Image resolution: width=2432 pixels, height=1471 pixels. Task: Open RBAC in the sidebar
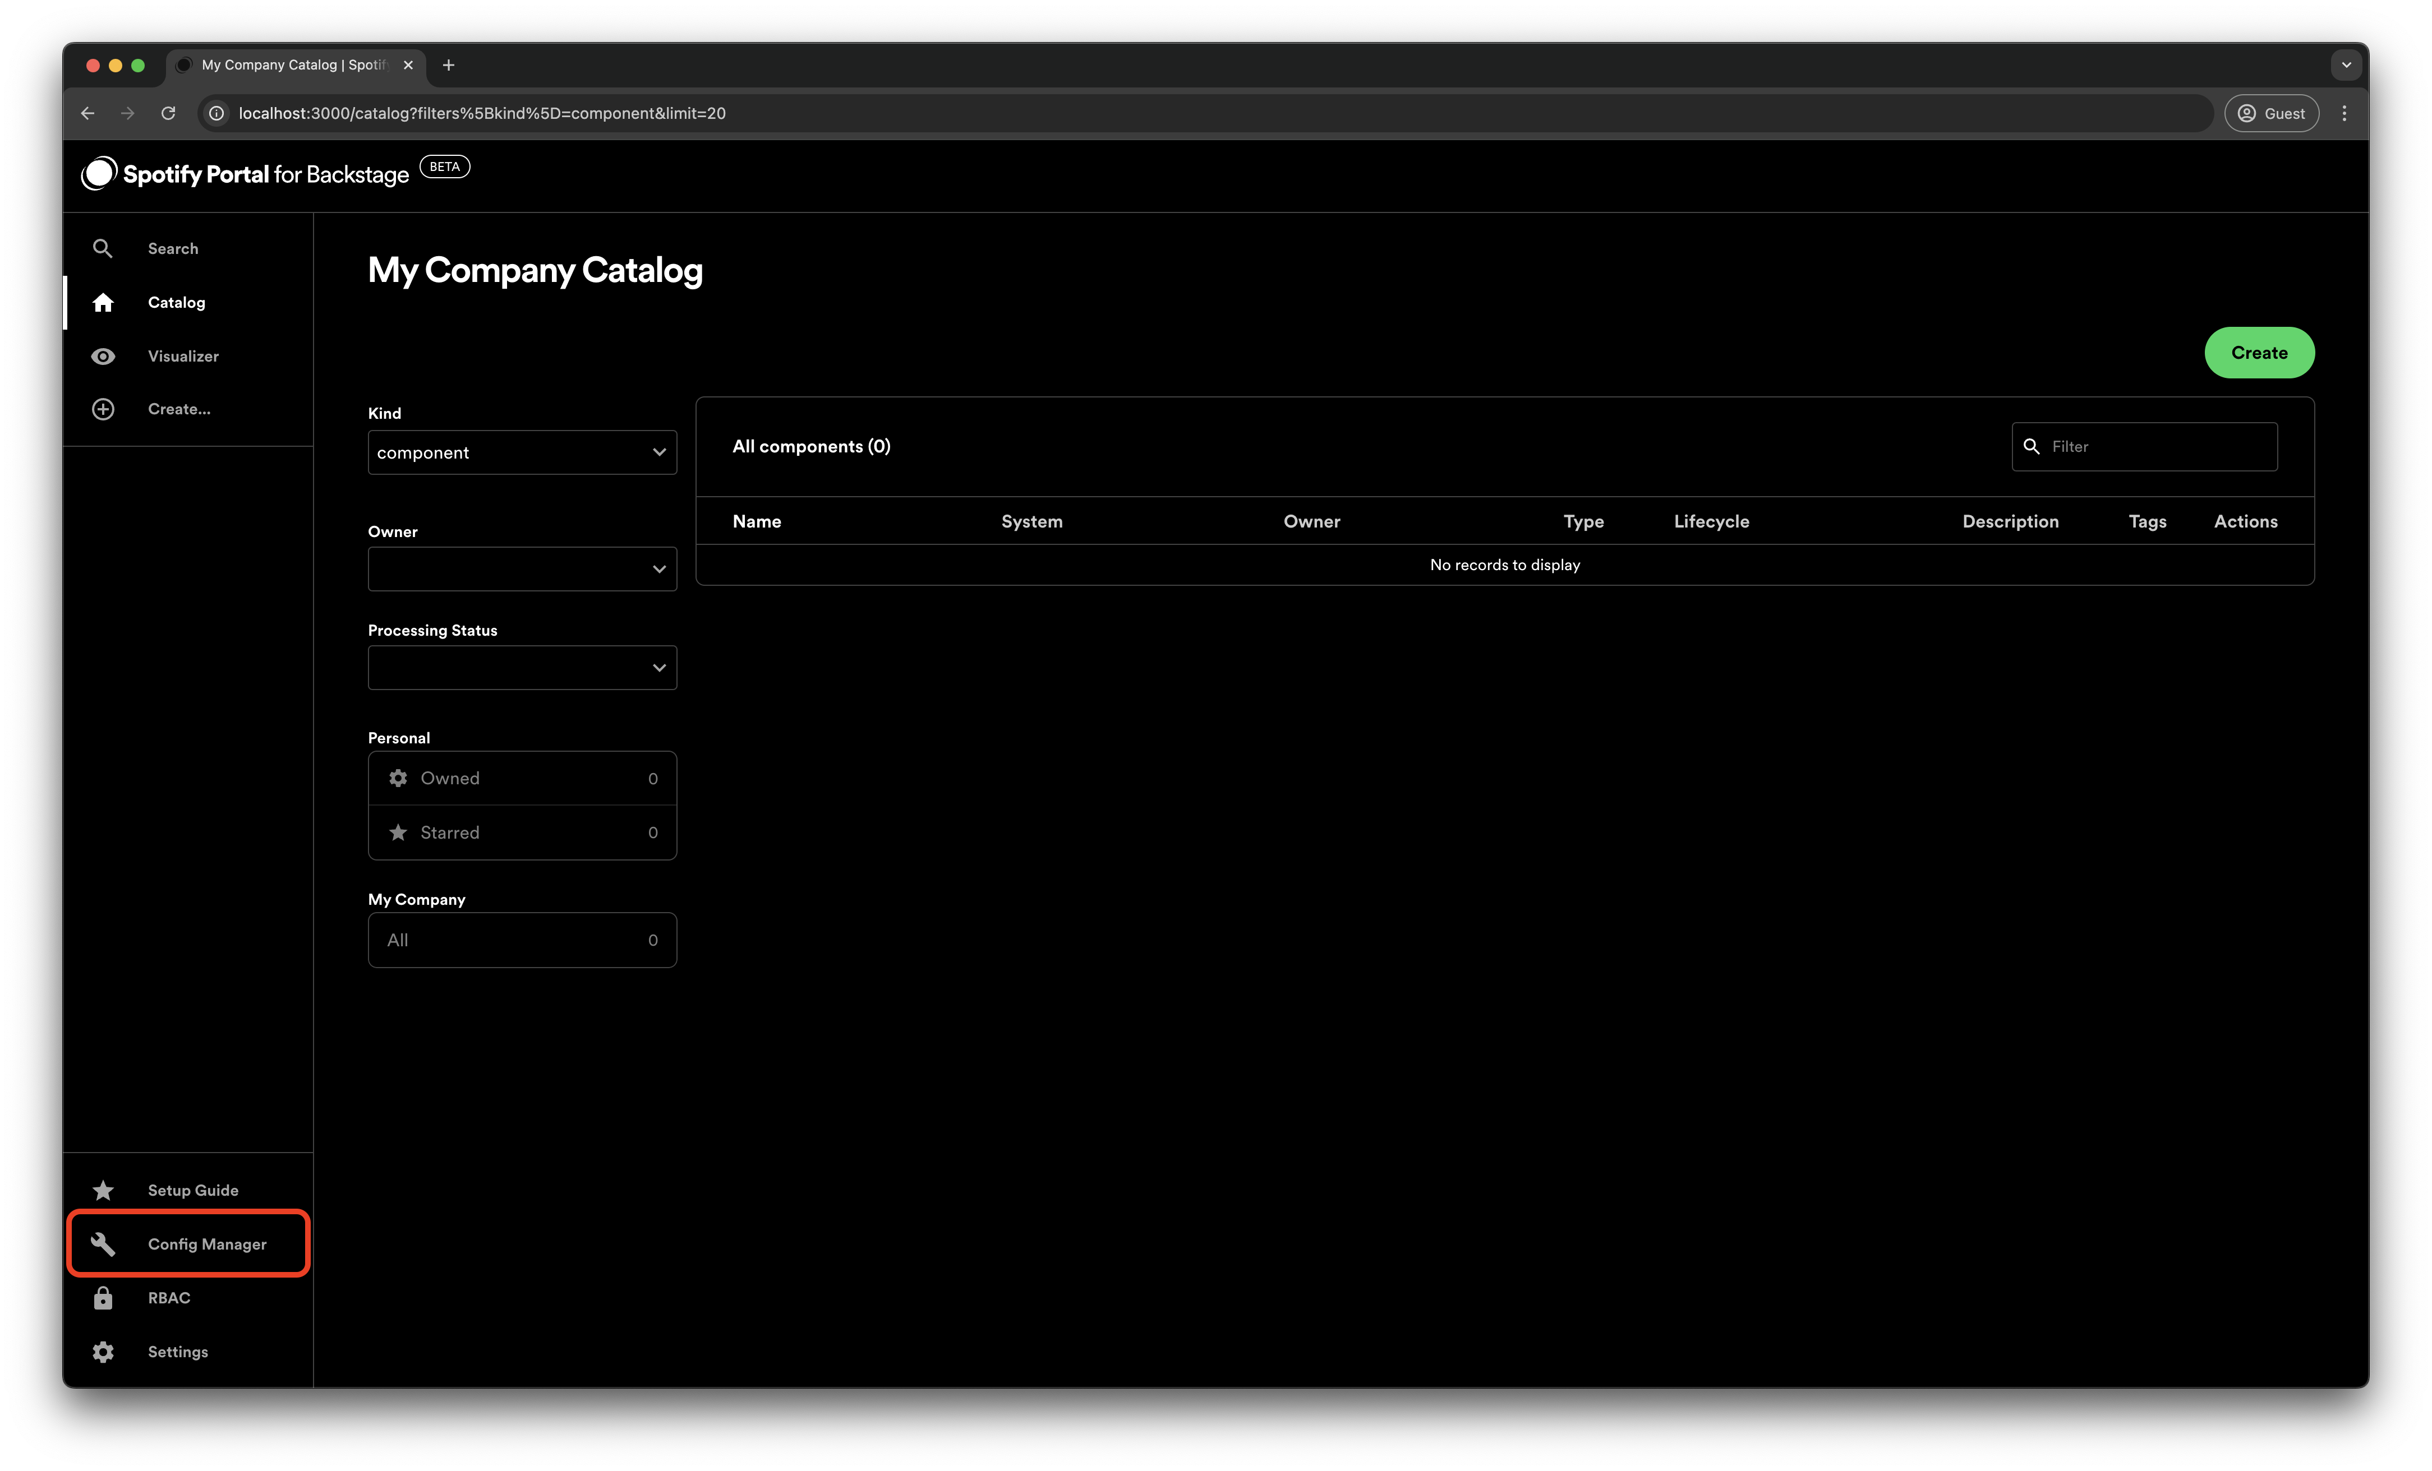[x=187, y=1298]
